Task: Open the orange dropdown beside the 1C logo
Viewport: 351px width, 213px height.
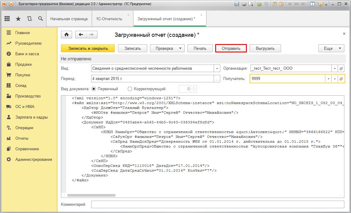Action: pos(11,4)
